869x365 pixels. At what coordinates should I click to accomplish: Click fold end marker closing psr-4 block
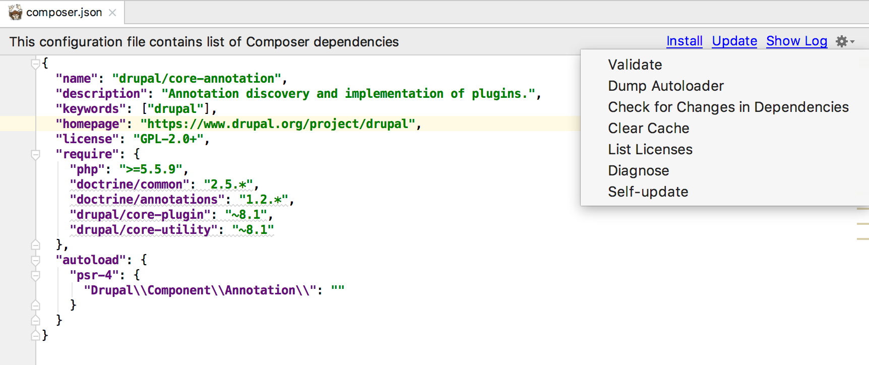35,306
